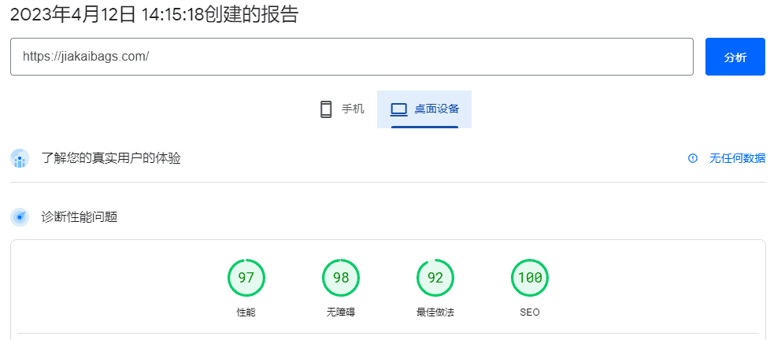Click the real user experience chart icon
Image resolution: width=770 pixels, height=340 pixels.
click(x=20, y=158)
